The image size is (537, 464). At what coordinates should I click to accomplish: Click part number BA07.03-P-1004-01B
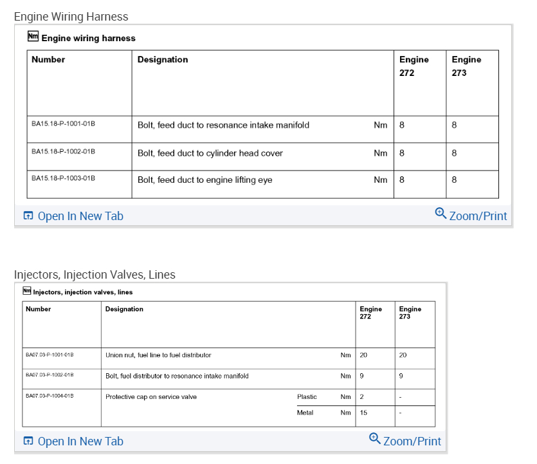coord(50,396)
